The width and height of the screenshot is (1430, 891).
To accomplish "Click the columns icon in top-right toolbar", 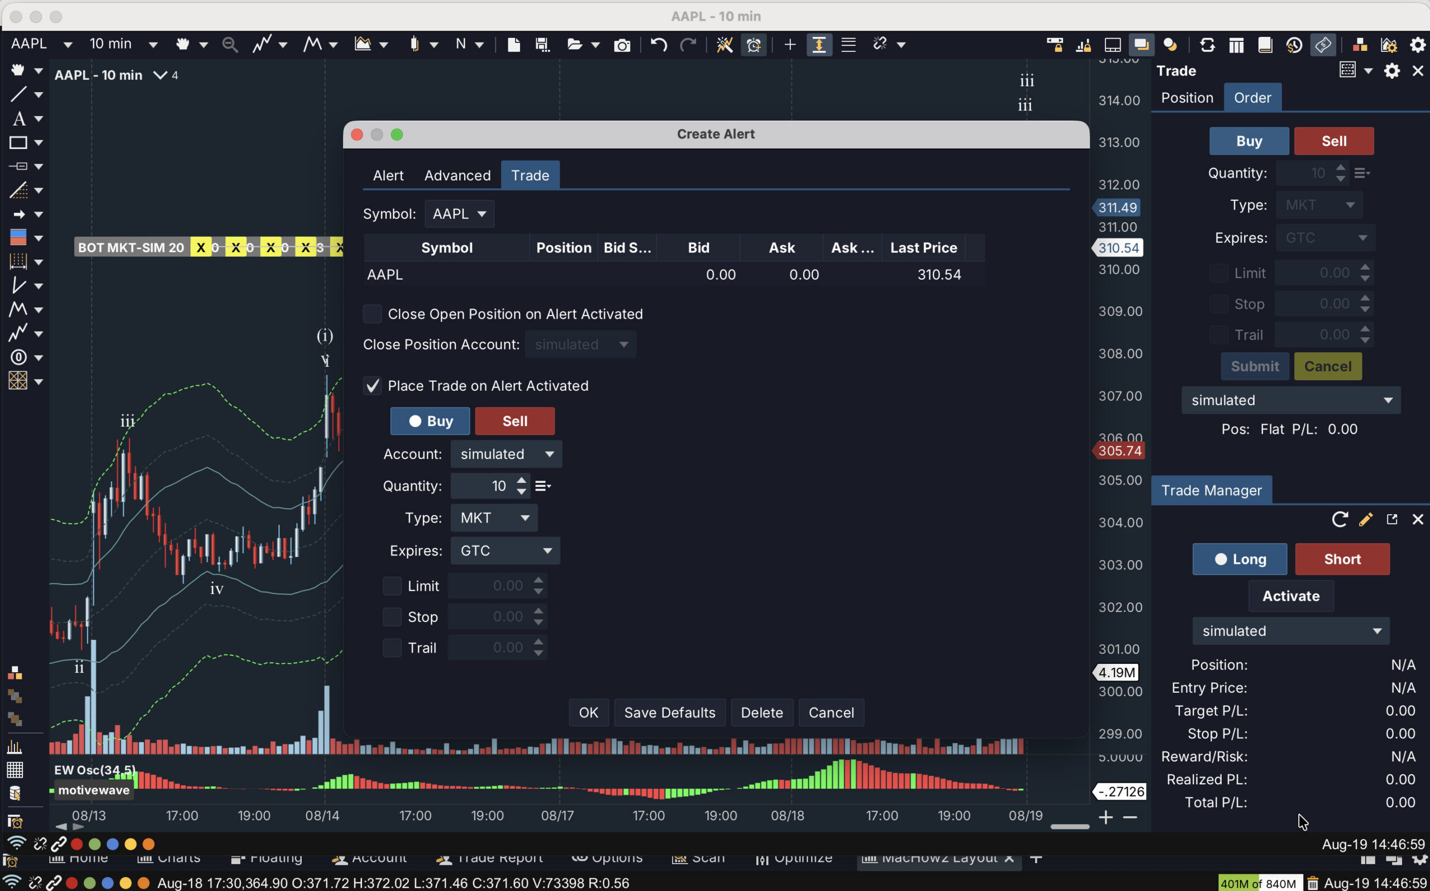I will [x=1236, y=45].
